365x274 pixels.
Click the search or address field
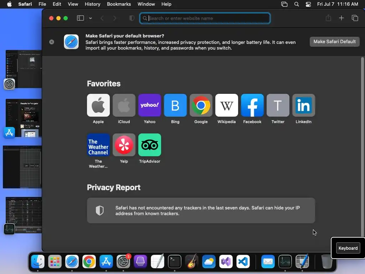(x=205, y=18)
